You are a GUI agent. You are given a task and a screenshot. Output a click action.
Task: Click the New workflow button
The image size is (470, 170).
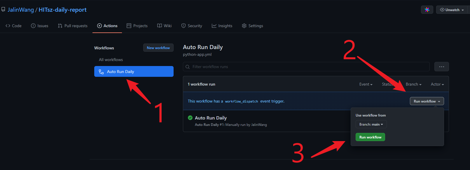point(158,48)
